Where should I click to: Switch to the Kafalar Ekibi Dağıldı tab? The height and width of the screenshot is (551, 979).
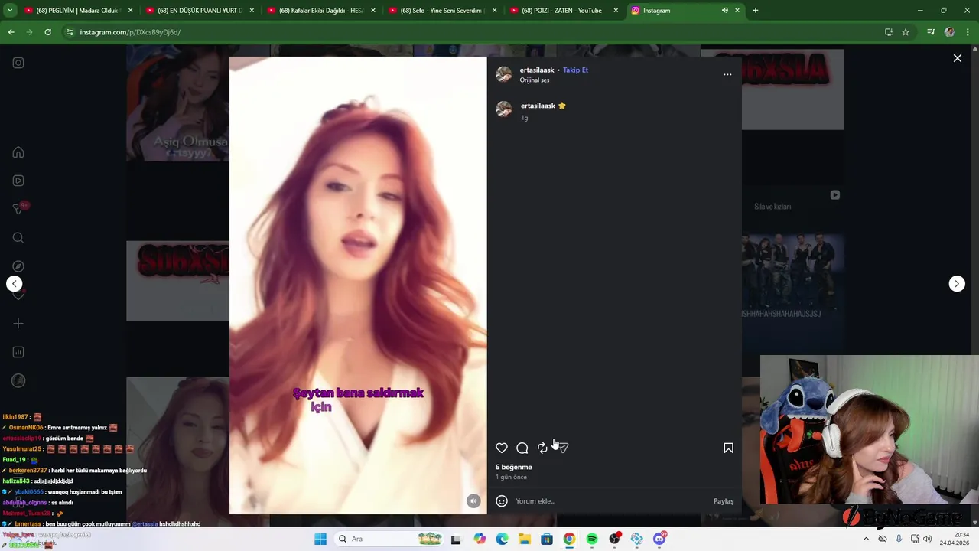point(320,11)
